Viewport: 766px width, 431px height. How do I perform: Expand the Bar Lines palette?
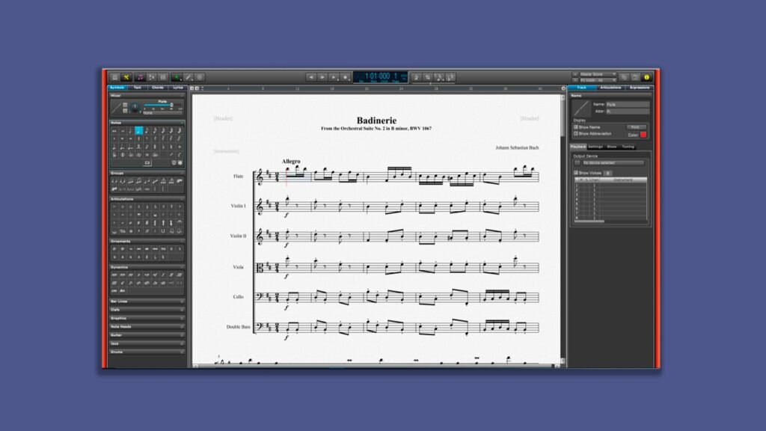click(147, 302)
